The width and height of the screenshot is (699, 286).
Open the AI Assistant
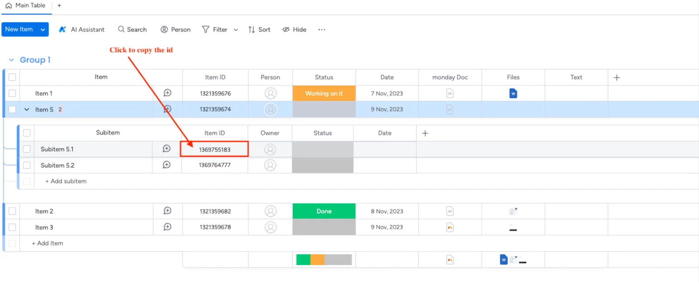pyautogui.click(x=82, y=30)
